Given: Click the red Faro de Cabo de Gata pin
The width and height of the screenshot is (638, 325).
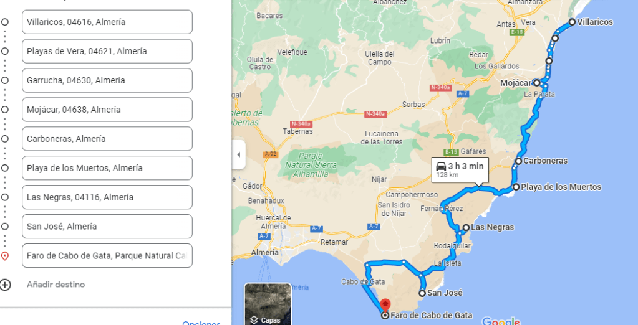Looking at the screenshot, I should (x=385, y=306).
